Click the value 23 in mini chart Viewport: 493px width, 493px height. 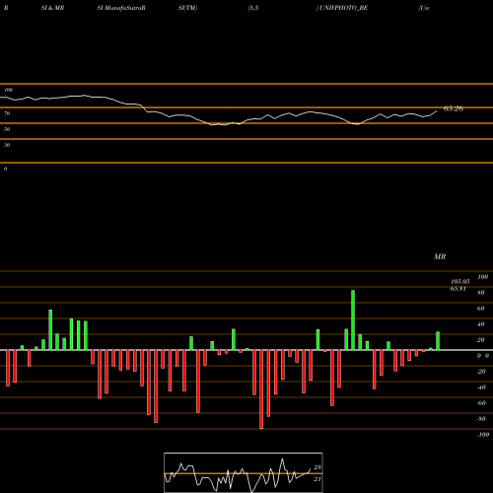[x=317, y=467]
